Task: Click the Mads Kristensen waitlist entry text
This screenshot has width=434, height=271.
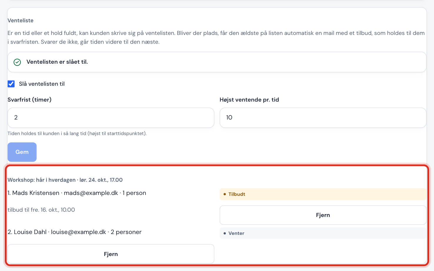Action: [77, 193]
